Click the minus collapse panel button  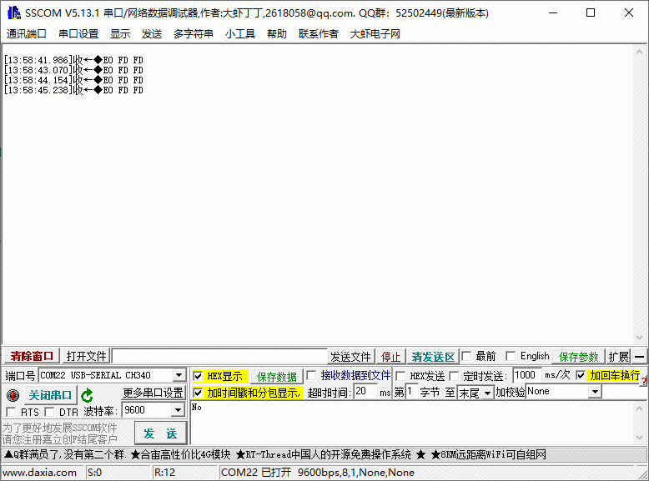coord(640,357)
